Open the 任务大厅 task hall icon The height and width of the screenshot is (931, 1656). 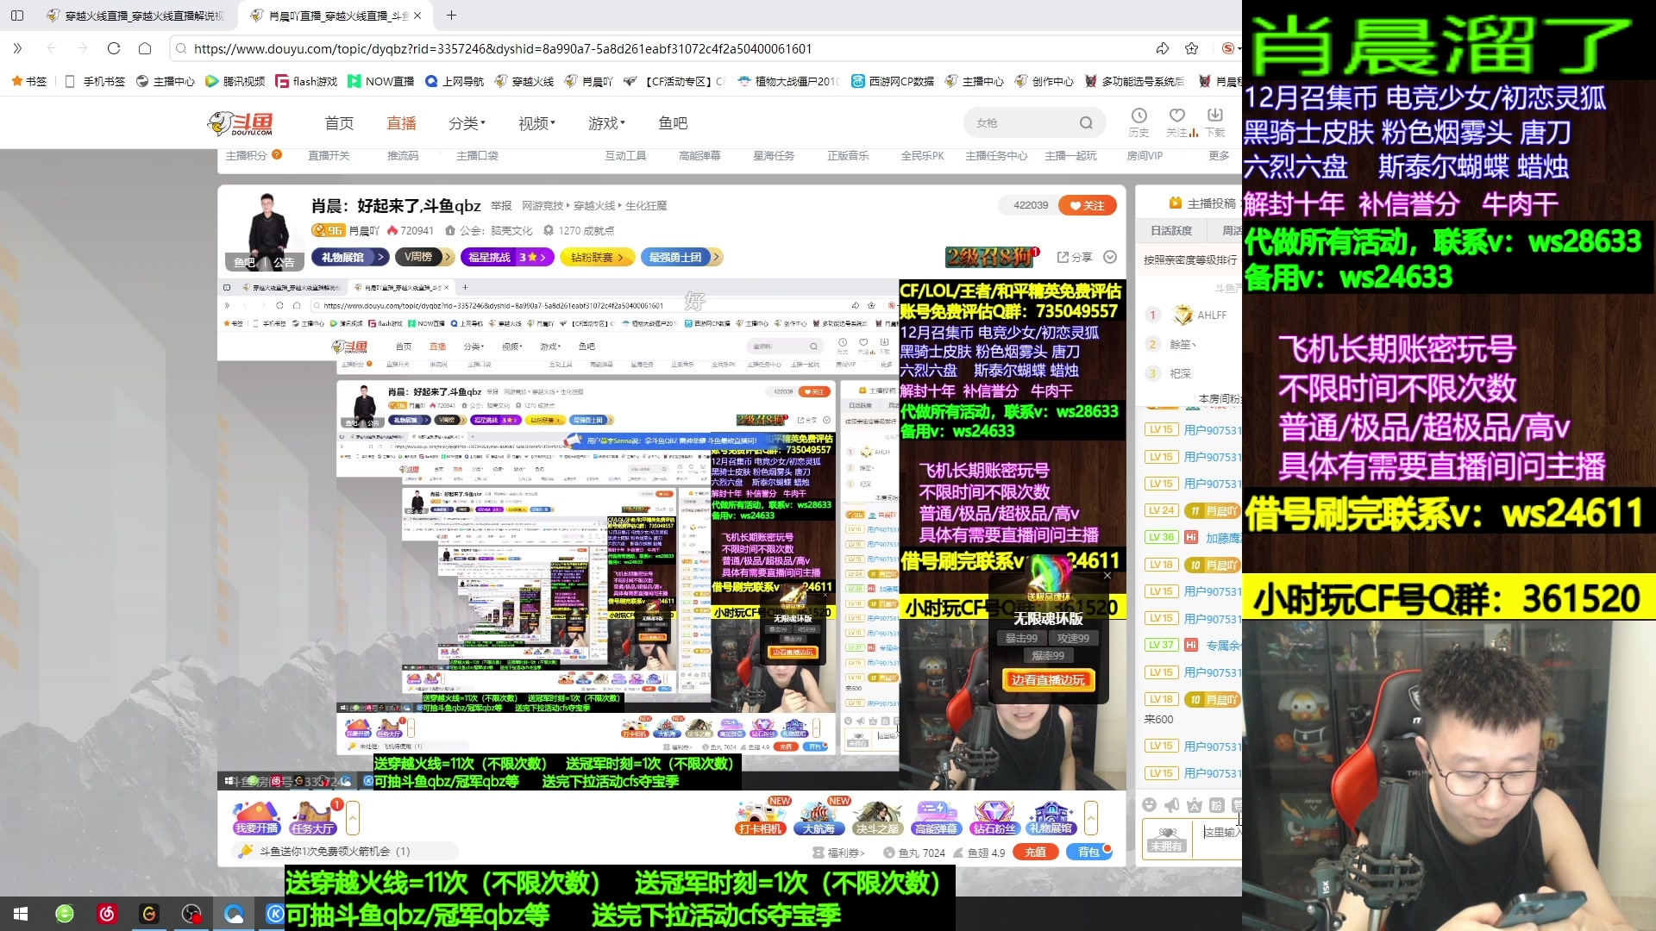click(312, 817)
